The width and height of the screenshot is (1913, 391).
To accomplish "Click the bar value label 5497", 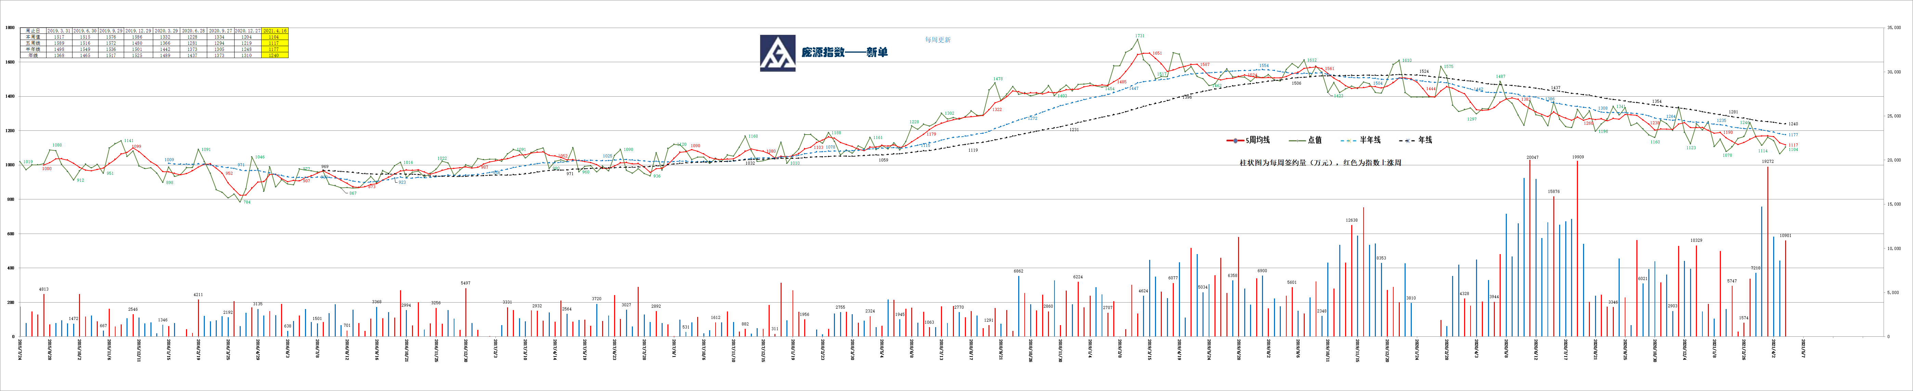I will (x=466, y=283).
